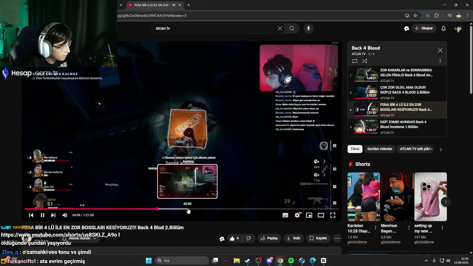
Task: Open the Windows Start menu
Action: [149, 261]
